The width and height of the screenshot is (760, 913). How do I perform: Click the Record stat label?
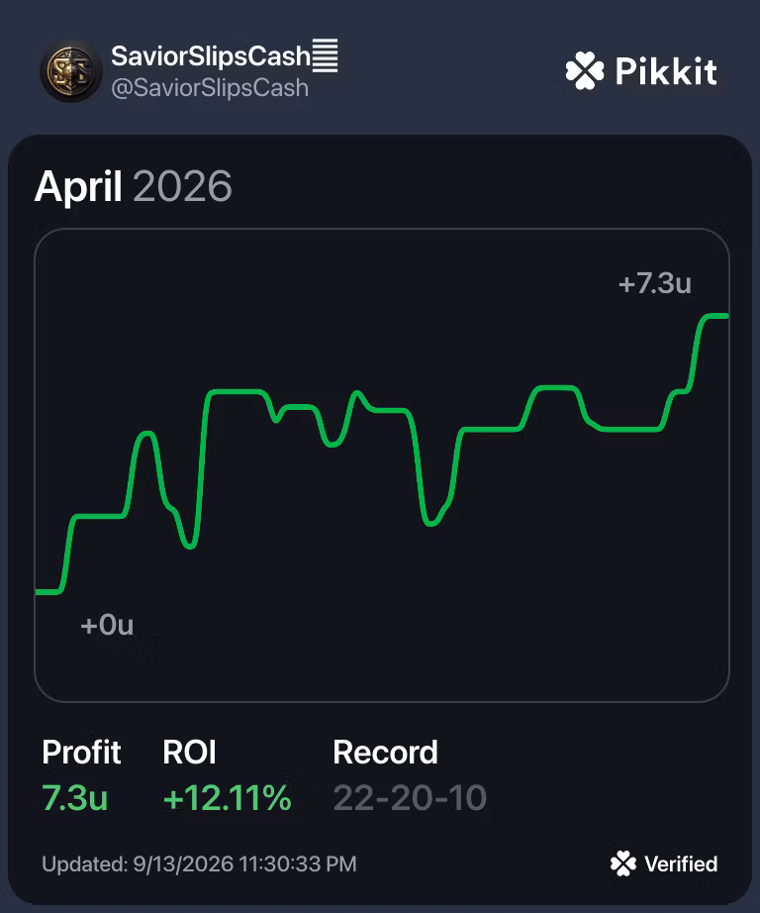(385, 752)
